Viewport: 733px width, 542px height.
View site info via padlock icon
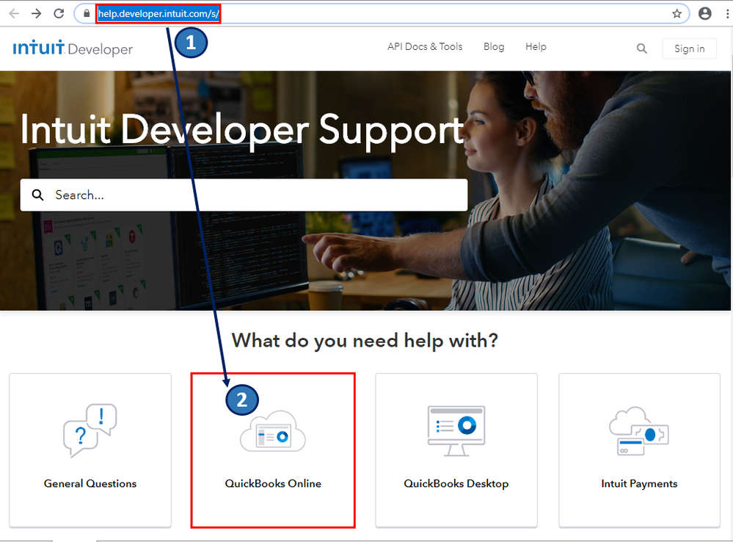point(87,13)
